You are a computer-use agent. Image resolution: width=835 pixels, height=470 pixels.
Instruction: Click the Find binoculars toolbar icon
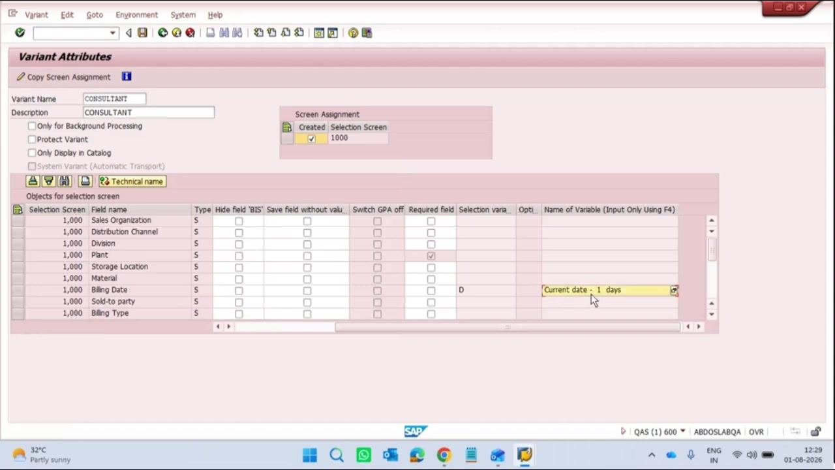coord(224,33)
